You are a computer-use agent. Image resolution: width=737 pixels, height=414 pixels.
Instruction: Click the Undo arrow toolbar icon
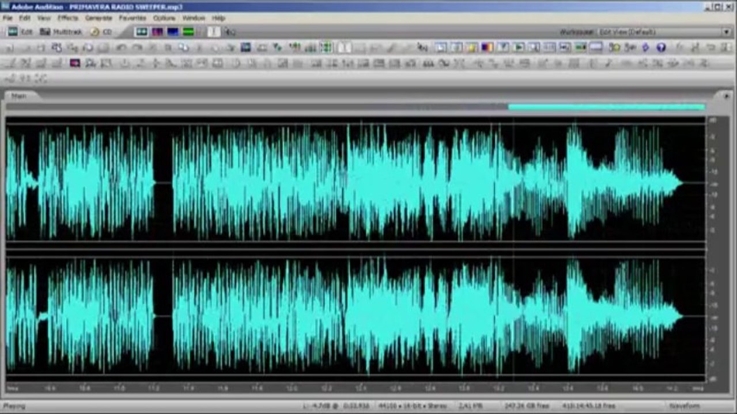(121, 48)
